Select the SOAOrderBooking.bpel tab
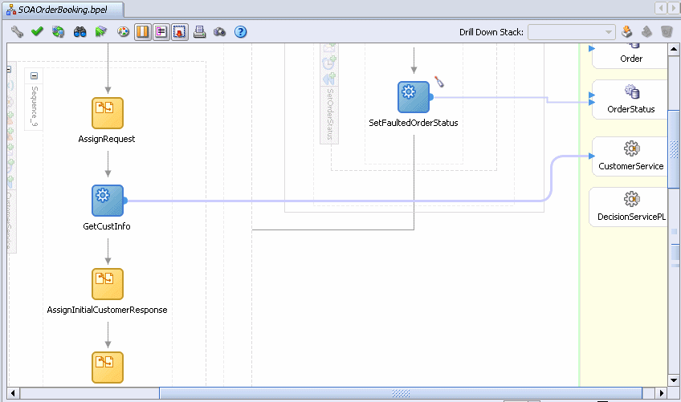Viewport: 681px width, 402px height. 63,10
